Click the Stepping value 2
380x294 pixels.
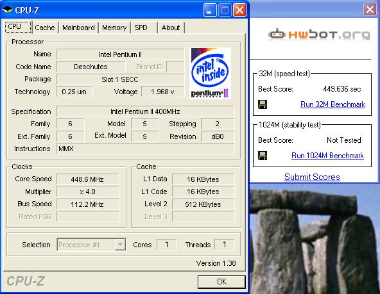tap(218, 124)
